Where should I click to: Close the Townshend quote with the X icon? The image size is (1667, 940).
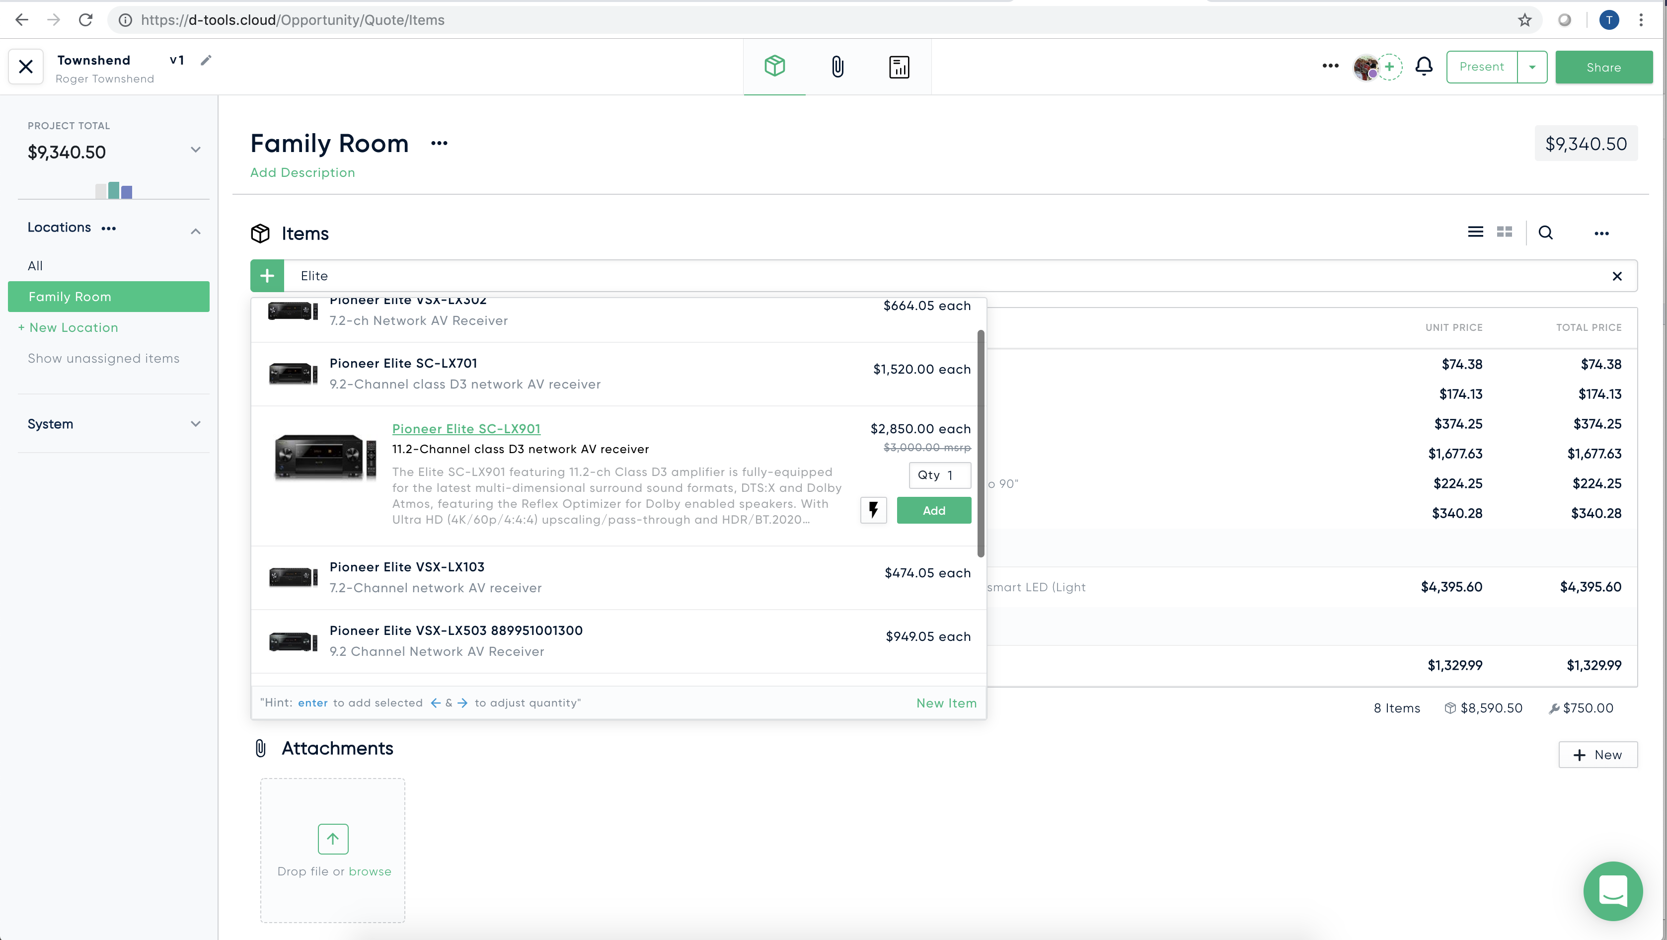(x=26, y=67)
